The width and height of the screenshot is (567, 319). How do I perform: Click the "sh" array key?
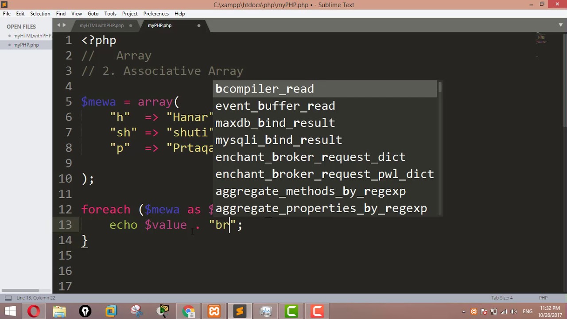(x=123, y=132)
